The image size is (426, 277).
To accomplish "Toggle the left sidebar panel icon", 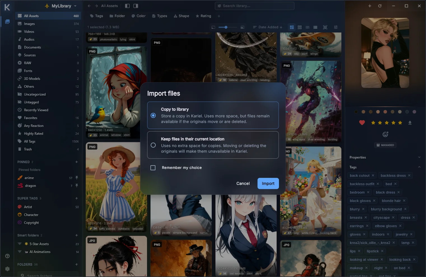I will pos(127,6).
